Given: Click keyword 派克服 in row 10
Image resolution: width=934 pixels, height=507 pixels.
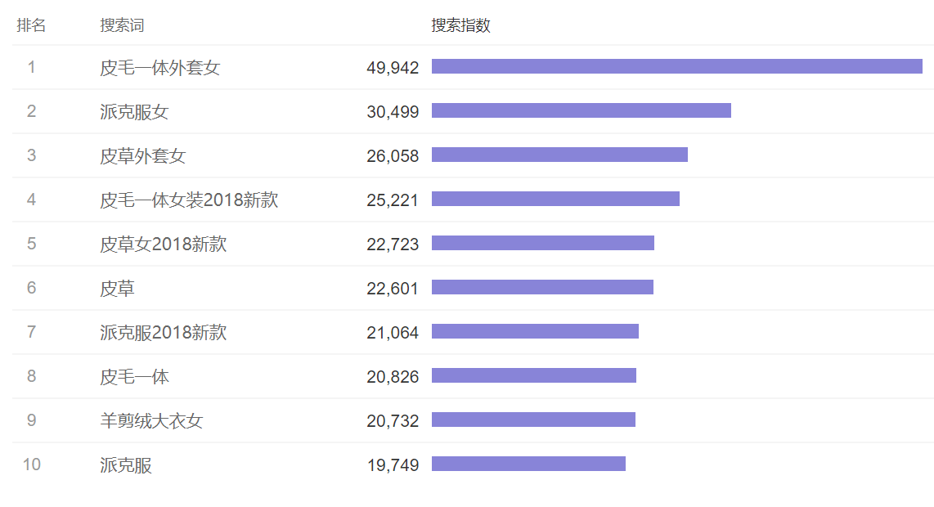Looking at the screenshot, I should tap(126, 464).
